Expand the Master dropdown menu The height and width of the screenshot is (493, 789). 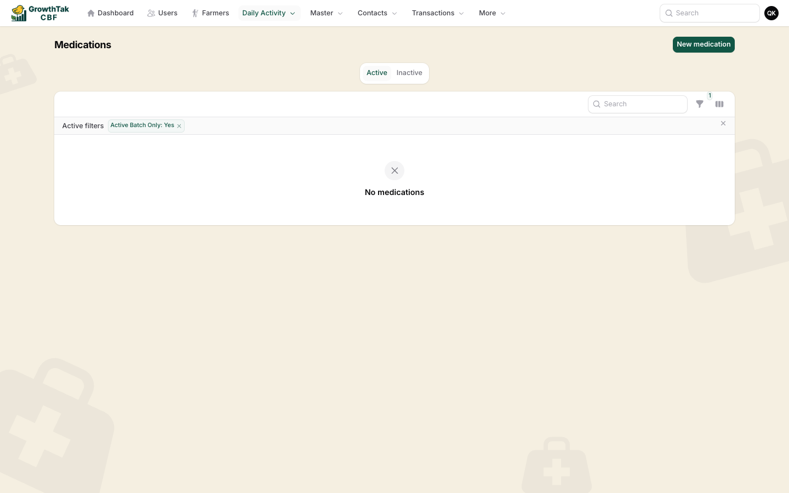coord(327,13)
